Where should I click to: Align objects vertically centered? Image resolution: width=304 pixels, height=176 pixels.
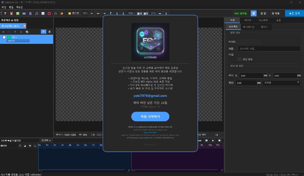[117, 14]
